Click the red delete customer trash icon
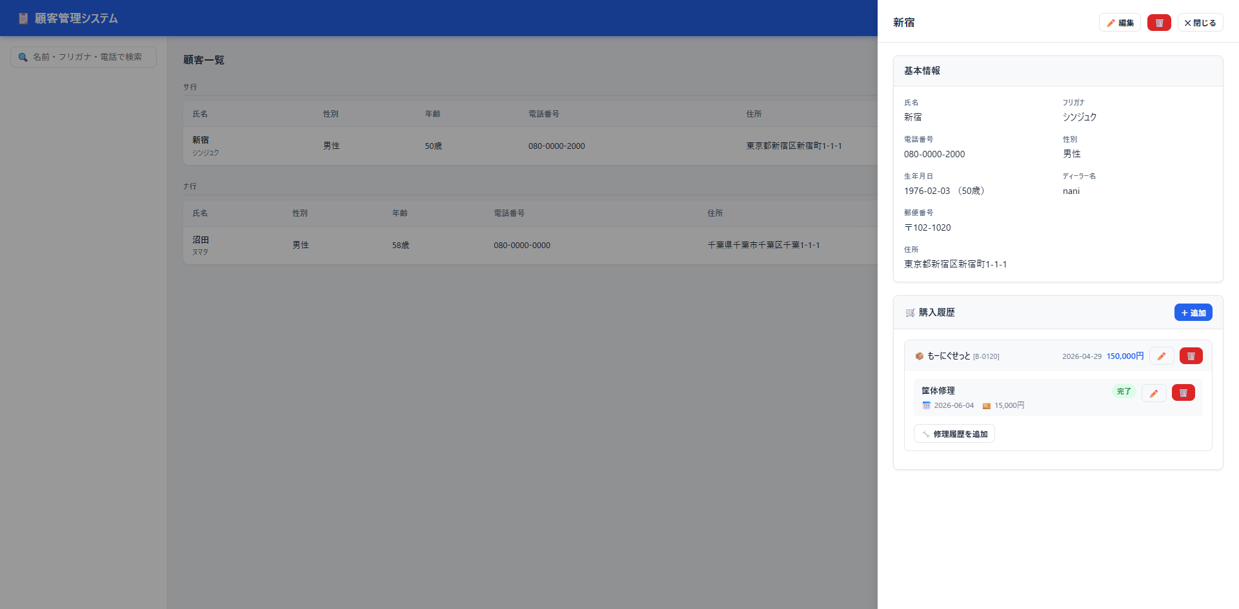 click(x=1159, y=23)
